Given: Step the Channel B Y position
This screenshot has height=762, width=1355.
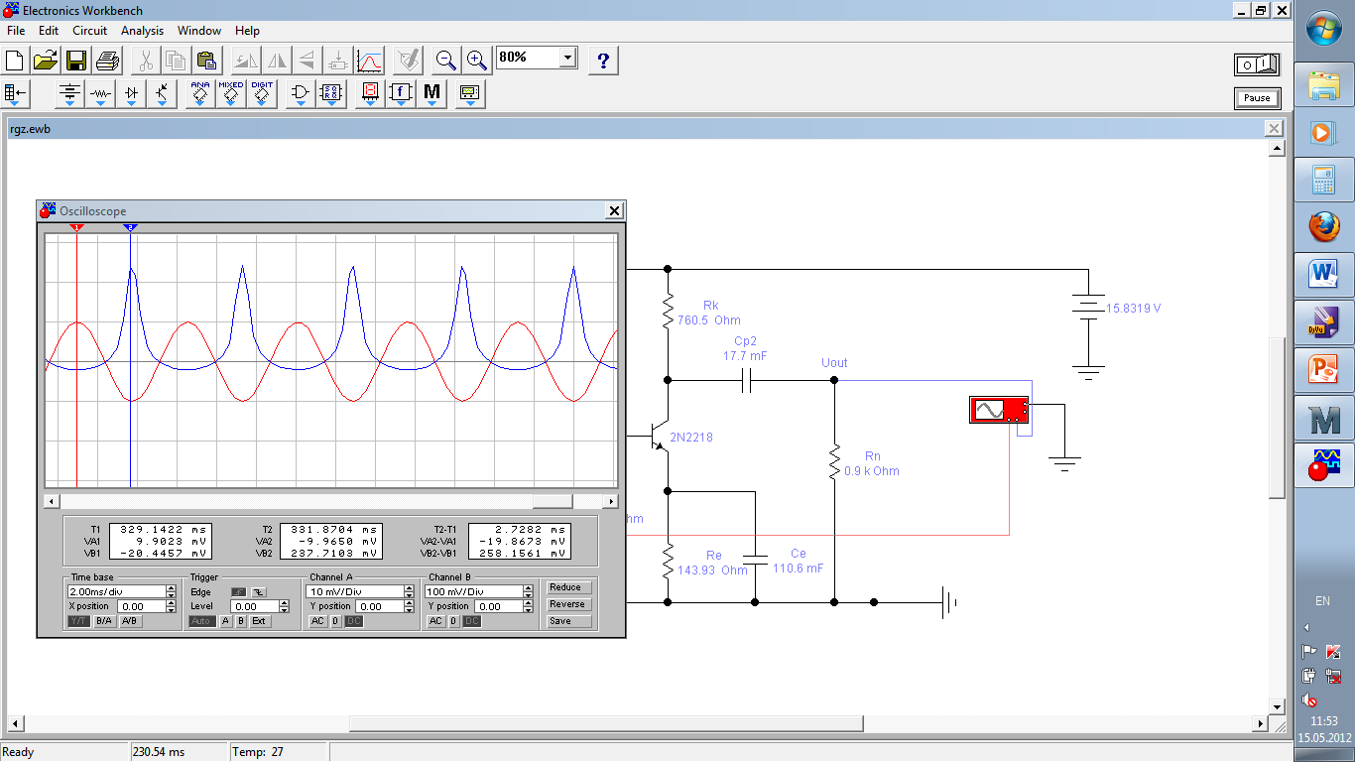Looking at the screenshot, I should click(528, 606).
